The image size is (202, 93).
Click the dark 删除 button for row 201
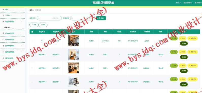click(x=184, y=44)
